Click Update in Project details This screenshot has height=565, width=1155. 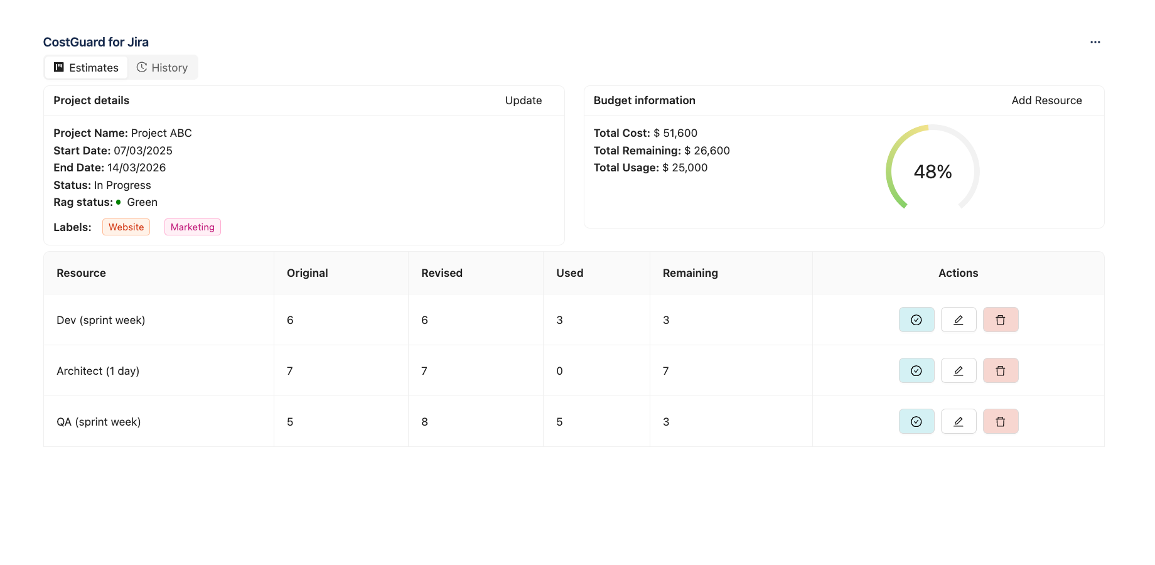coord(524,100)
